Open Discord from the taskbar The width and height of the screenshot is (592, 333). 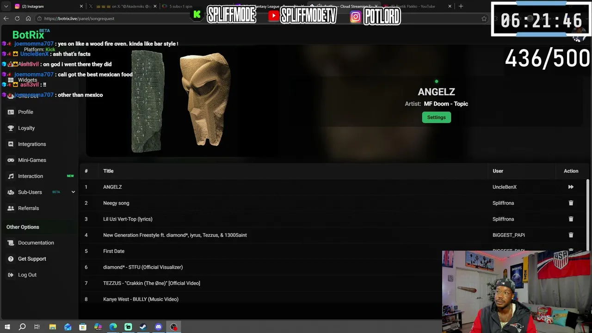click(x=159, y=327)
